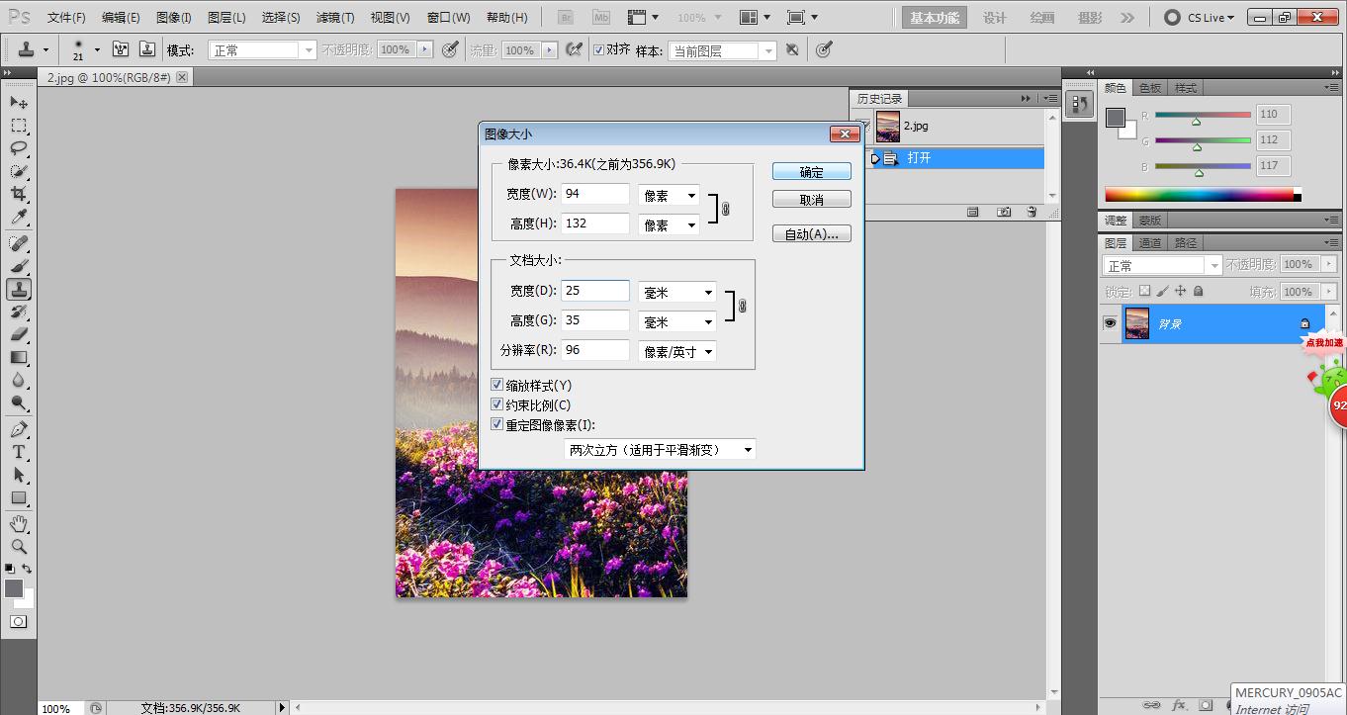Select the Lasso tool

[18, 149]
